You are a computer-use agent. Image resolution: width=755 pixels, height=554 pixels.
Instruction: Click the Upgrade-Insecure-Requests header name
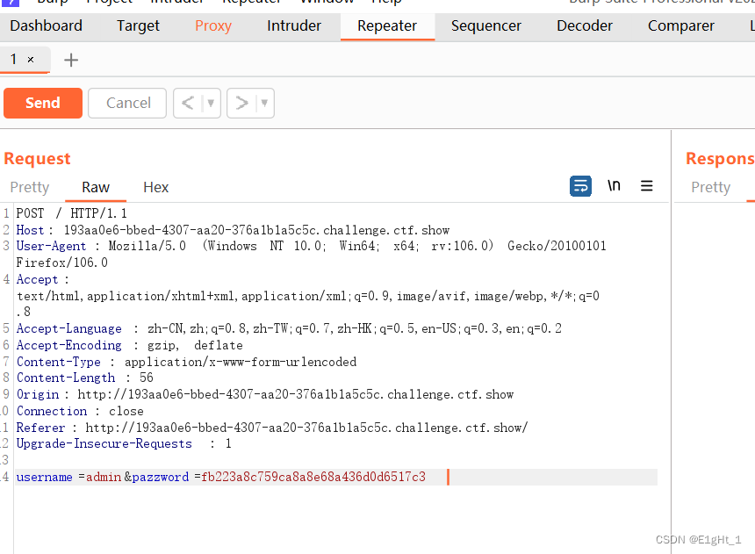tap(104, 443)
